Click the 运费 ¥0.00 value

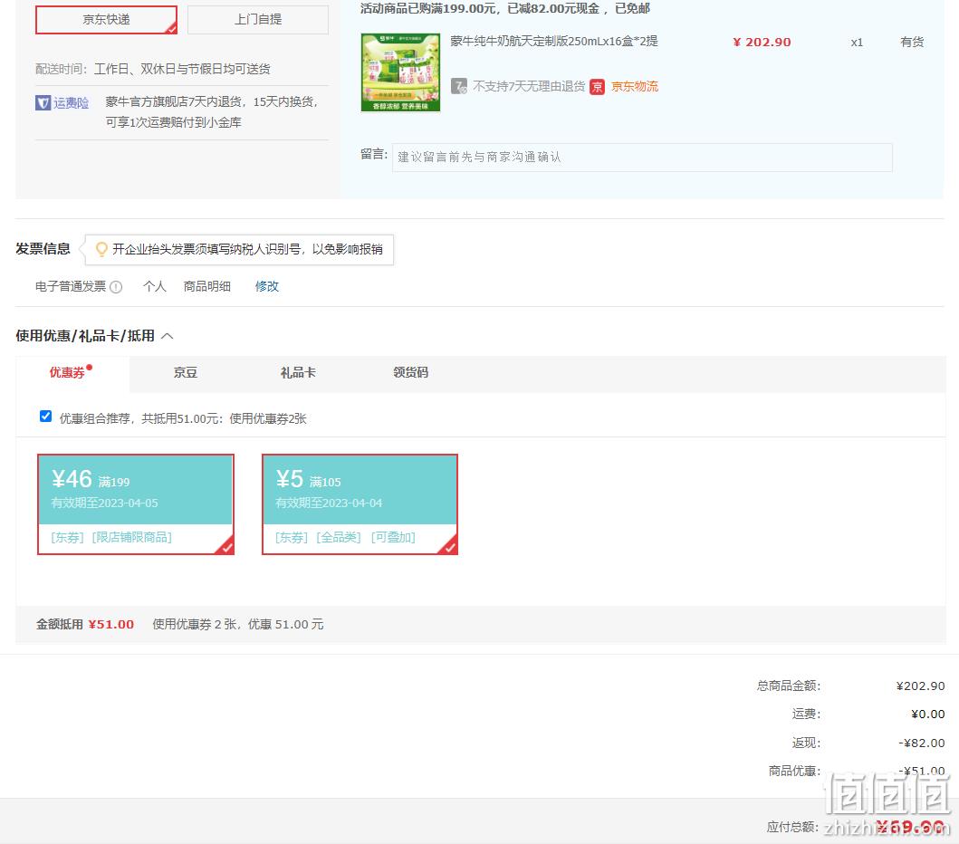click(x=928, y=715)
